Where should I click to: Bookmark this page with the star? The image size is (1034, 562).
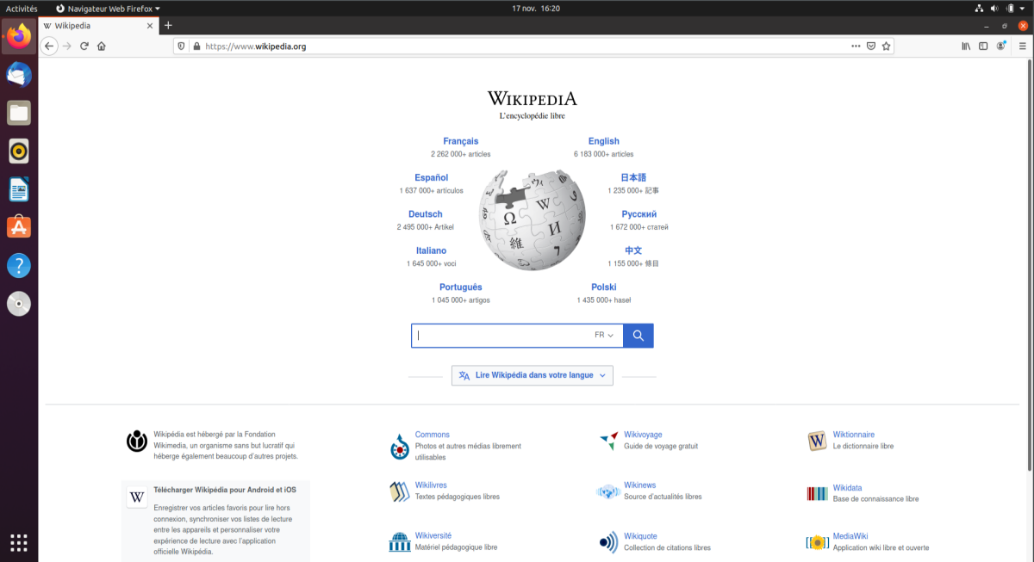pyautogui.click(x=886, y=46)
